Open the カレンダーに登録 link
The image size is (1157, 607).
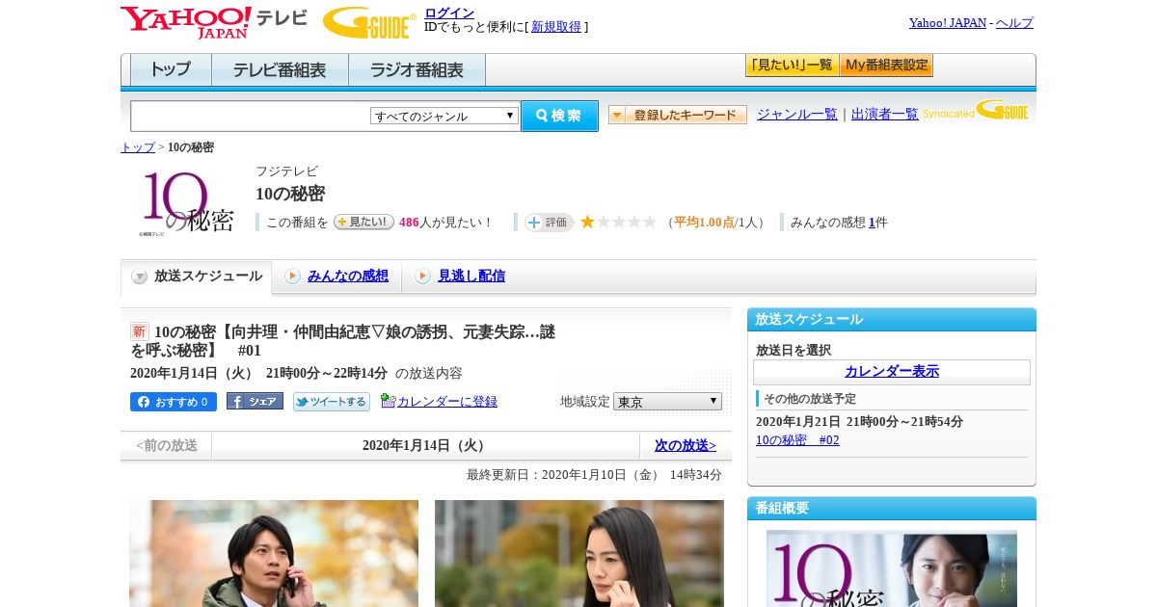(x=447, y=402)
